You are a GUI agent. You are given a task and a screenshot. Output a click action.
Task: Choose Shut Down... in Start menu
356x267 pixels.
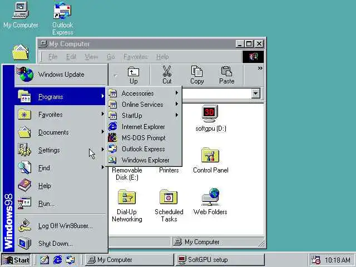click(60, 244)
